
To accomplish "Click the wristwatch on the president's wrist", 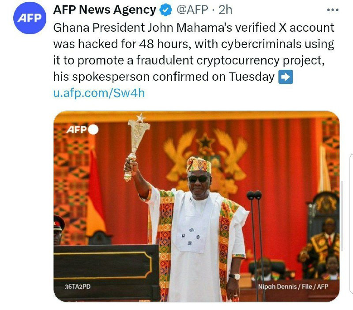I will tap(234, 277).
